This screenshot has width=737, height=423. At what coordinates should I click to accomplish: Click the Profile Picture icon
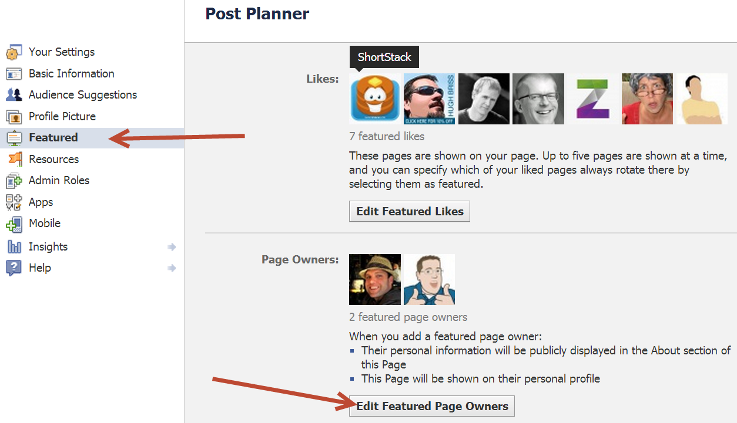pos(14,117)
